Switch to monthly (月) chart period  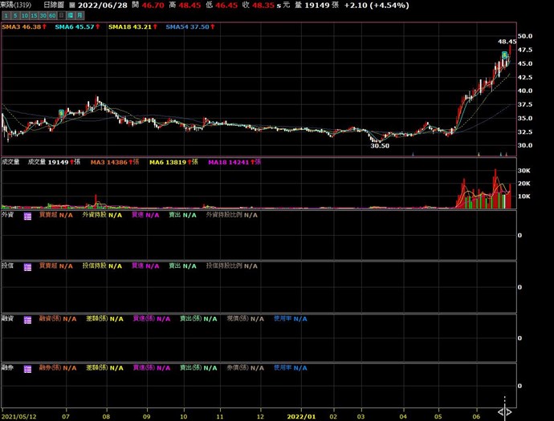(x=79, y=15)
